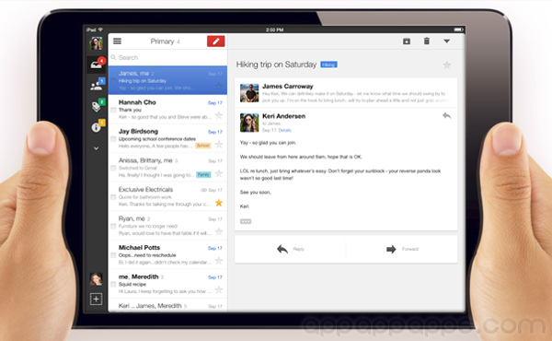Open the hamburger menu beside Primary
Screen dimensions: 552x341
pyautogui.click(x=117, y=41)
